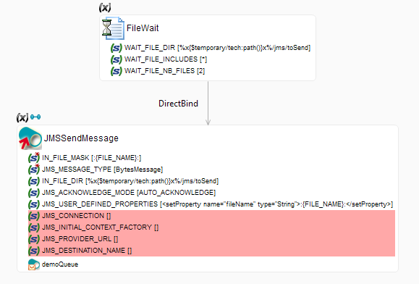Click the blue link icon above JMSSendMessage
Screen dimensions: 419x284
35,117
